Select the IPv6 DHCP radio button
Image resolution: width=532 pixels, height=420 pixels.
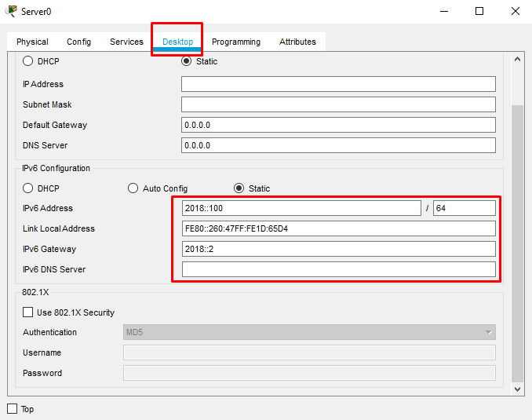coord(27,188)
